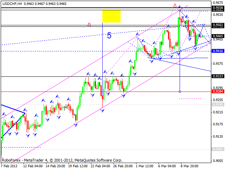
Task: Click the square marker on the red 0.9284 line
Action: click(x=180, y=92)
